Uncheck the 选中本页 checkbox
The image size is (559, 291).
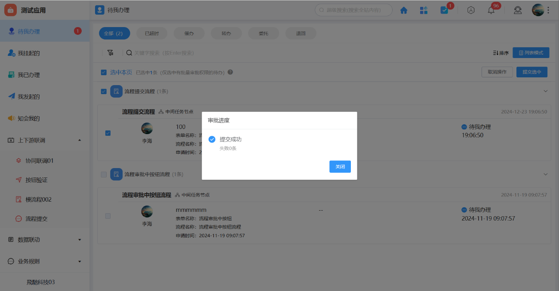[103, 72]
